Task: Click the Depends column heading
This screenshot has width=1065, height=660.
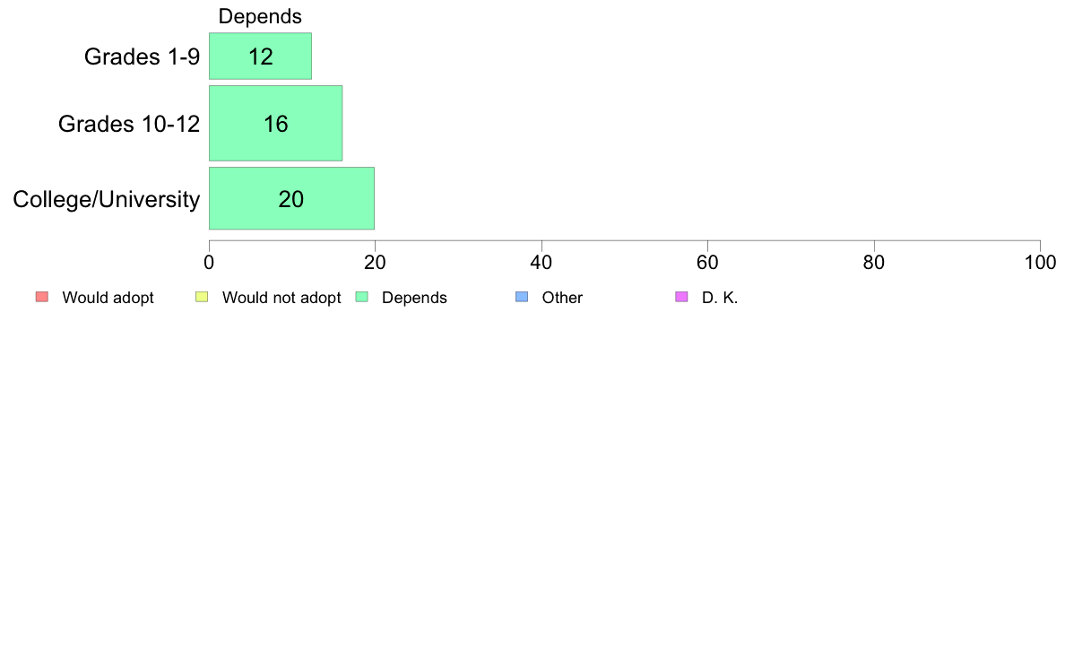Action: pos(260,16)
